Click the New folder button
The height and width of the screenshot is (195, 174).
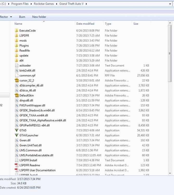(x=39, y=17)
